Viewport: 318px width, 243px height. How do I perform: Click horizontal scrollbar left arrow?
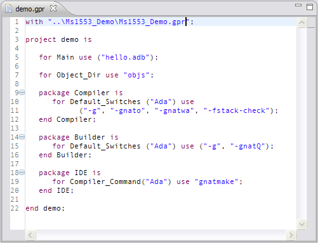[30, 235]
